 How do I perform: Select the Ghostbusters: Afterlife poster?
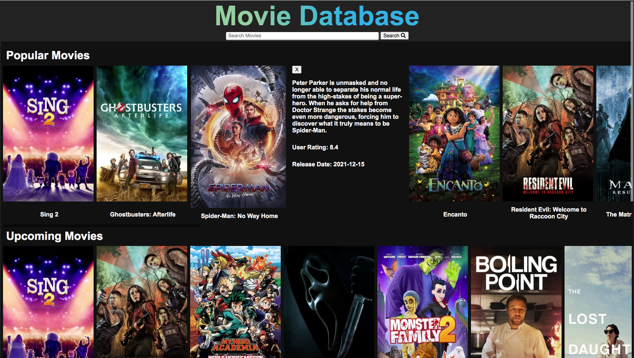(142, 134)
